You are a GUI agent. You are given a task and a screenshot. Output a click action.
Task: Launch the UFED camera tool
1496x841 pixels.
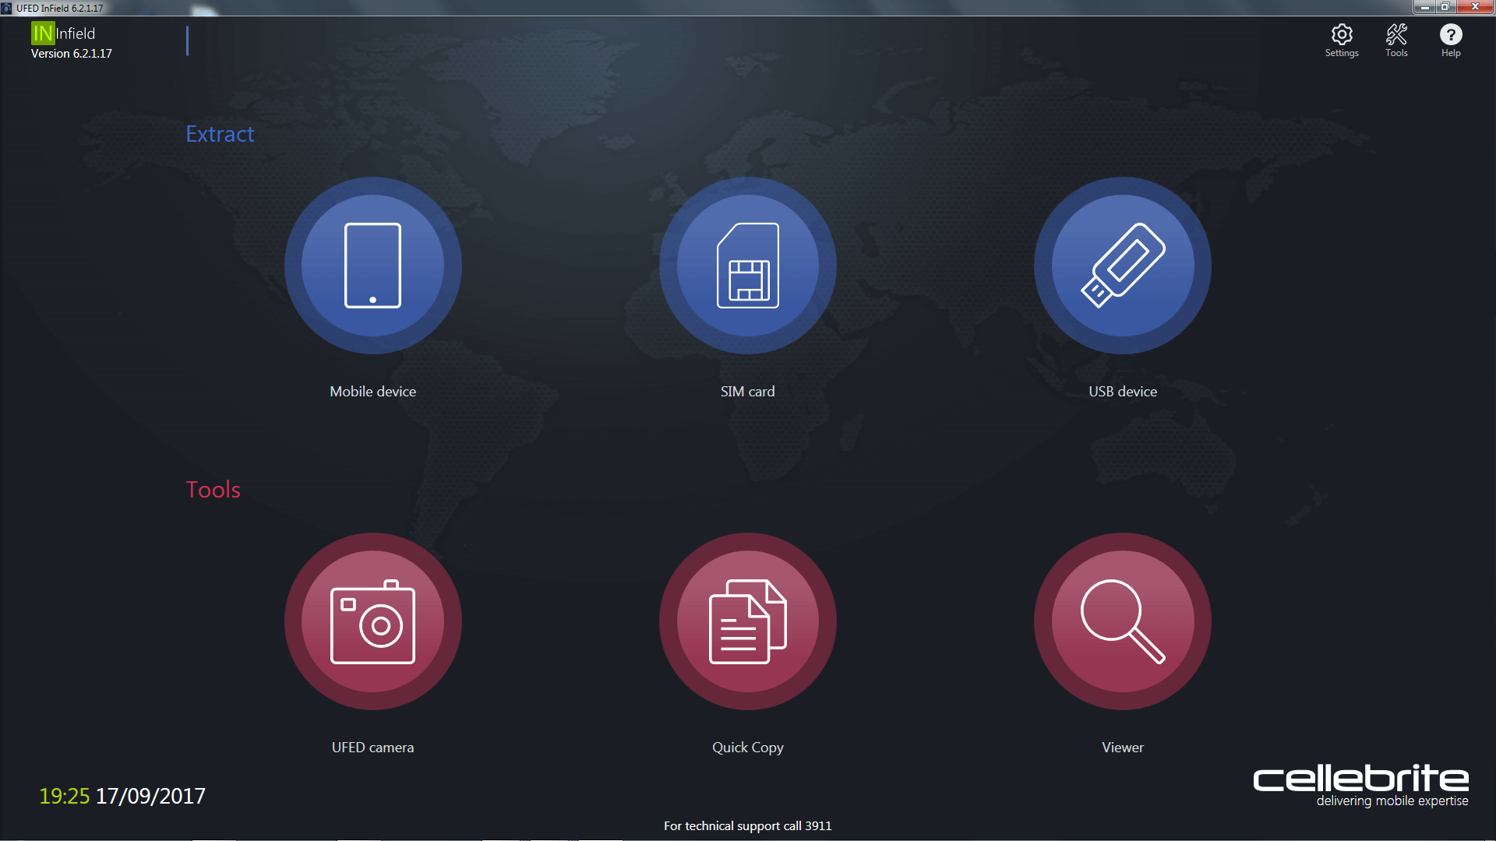[372, 621]
